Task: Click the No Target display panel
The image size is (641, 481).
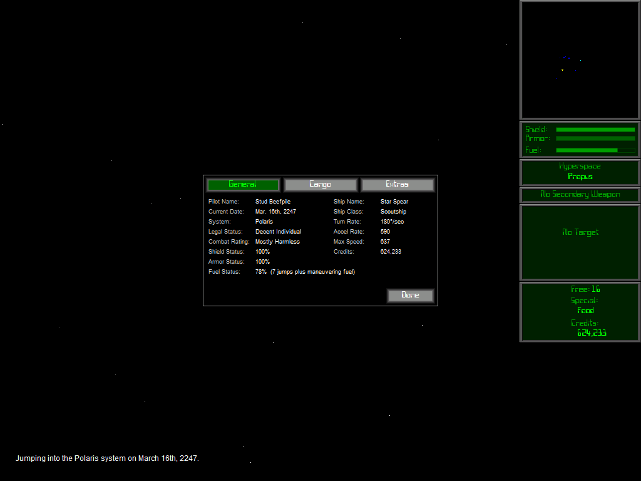Action: point(580,241)
